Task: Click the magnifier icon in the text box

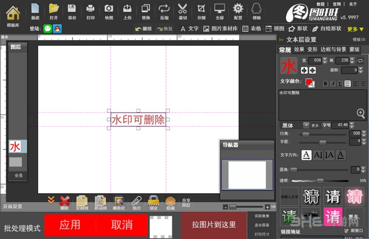Action: tap(360, 113)
